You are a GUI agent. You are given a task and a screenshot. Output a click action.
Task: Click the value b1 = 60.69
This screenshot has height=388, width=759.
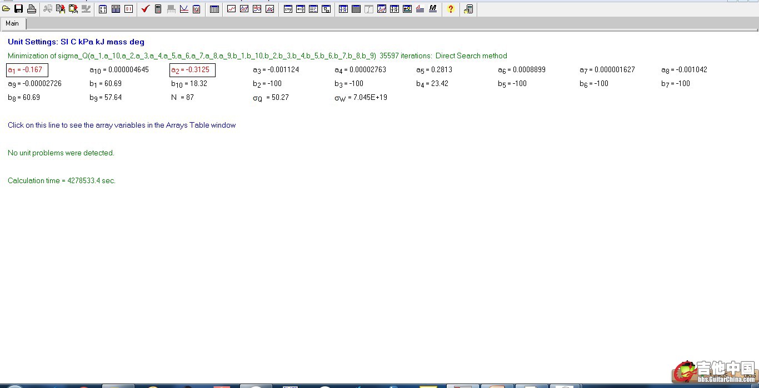point(106,84)
